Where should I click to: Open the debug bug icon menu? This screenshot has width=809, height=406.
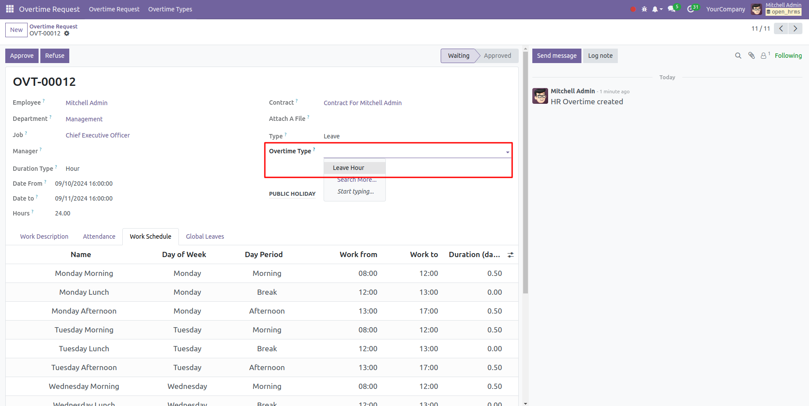coord(644,9)
